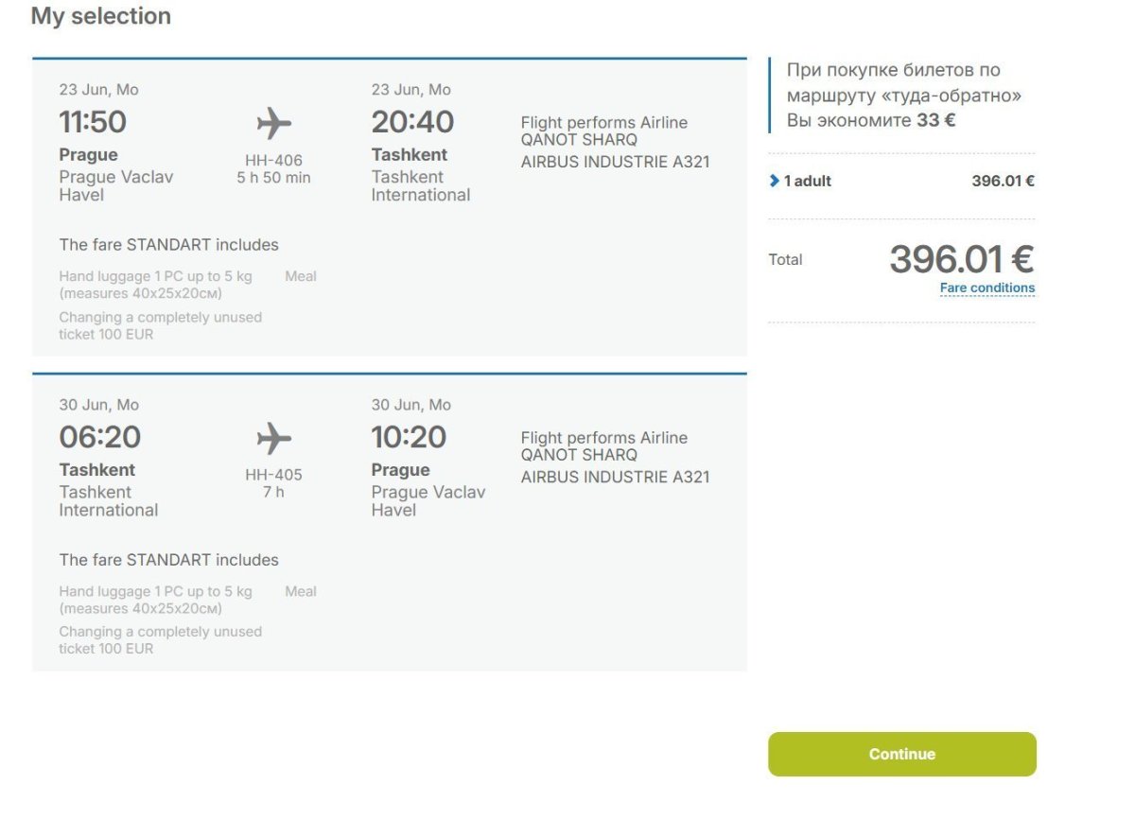Select the 20:40 Tashkent arrival time
Viewport: 1135px width, 820px height.
tap(412, 122)
